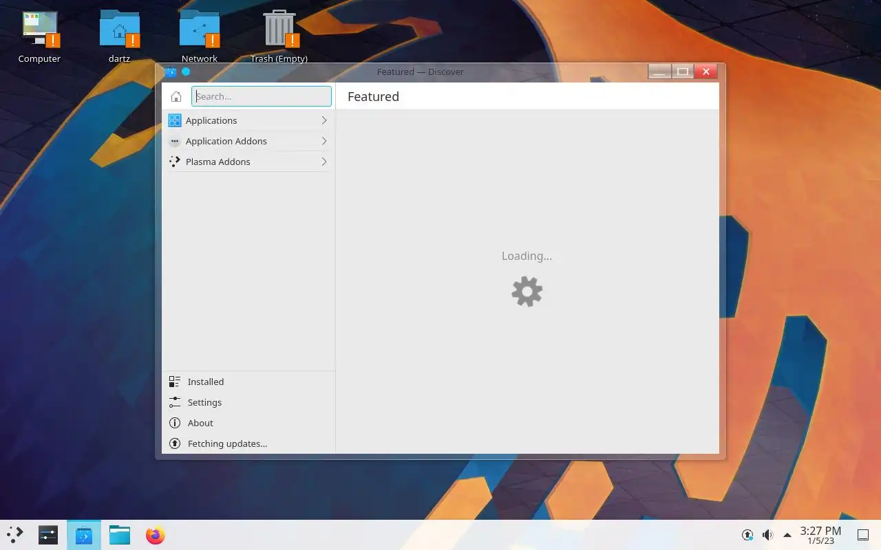Image resolution: width=881 pixels, height=550 pixels.
Task: Click the About info icon
Action: coord(175,423)
